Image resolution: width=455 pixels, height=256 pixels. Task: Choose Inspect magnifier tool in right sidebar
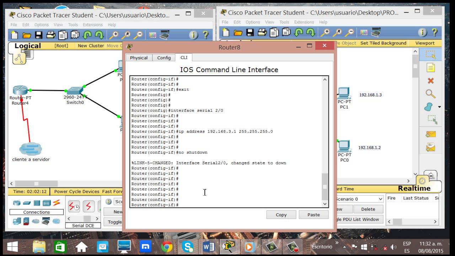coord(430,94)
